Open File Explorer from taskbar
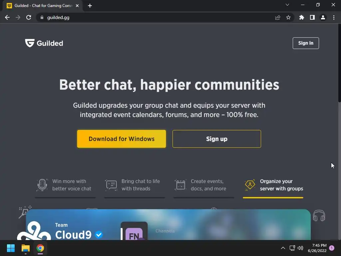 point(25,248)
